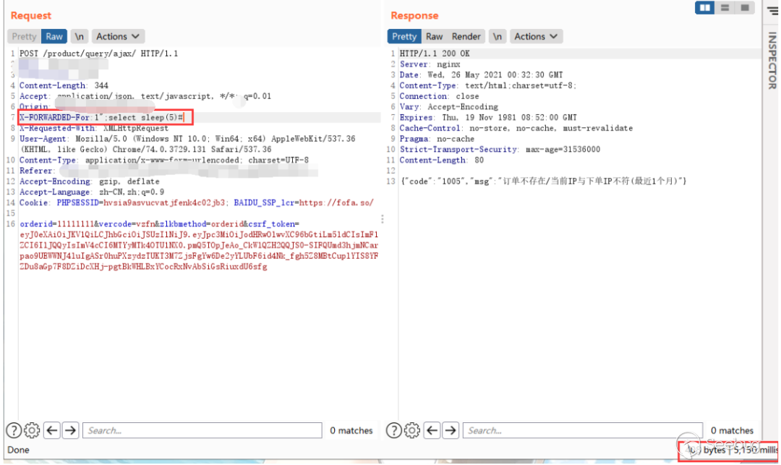Go to previous match in Request search
Viewport: 781px width, 465px height.
(x=51, y=430)
